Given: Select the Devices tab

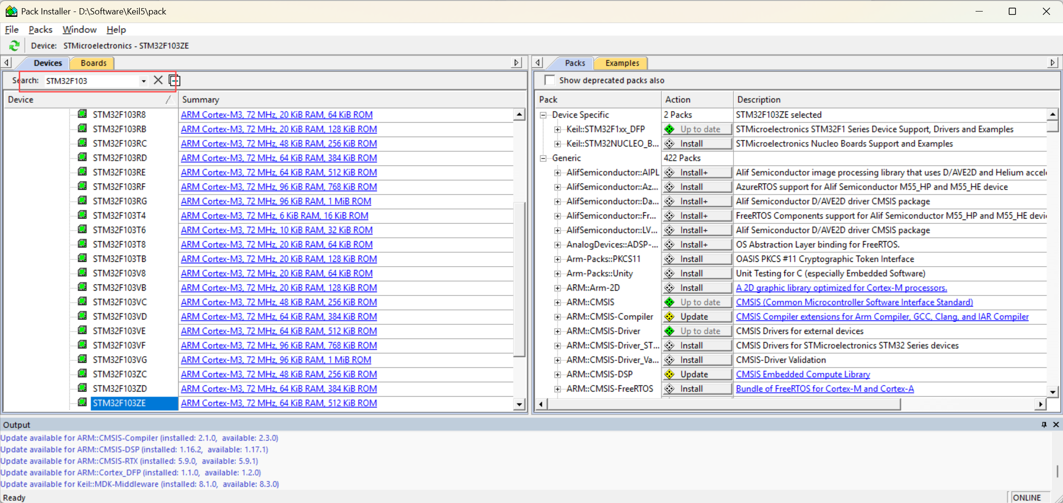Looking at the screenshot, I should point(48,63).
